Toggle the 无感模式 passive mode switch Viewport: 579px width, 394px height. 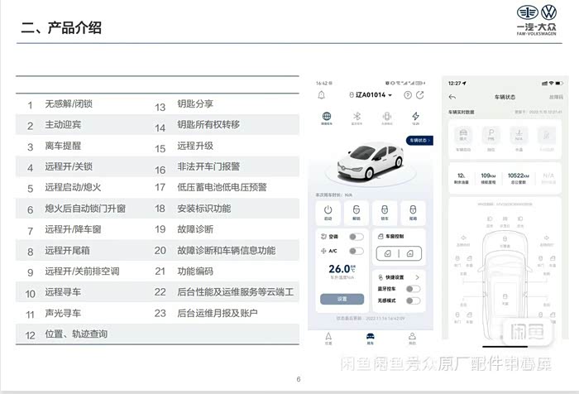coord(413,300)
